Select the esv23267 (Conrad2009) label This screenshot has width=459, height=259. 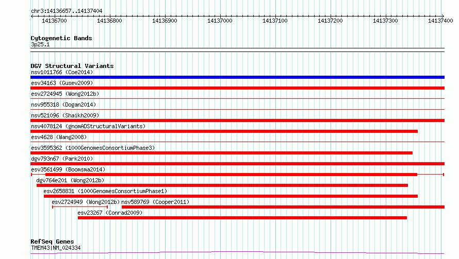coord(110,213)
